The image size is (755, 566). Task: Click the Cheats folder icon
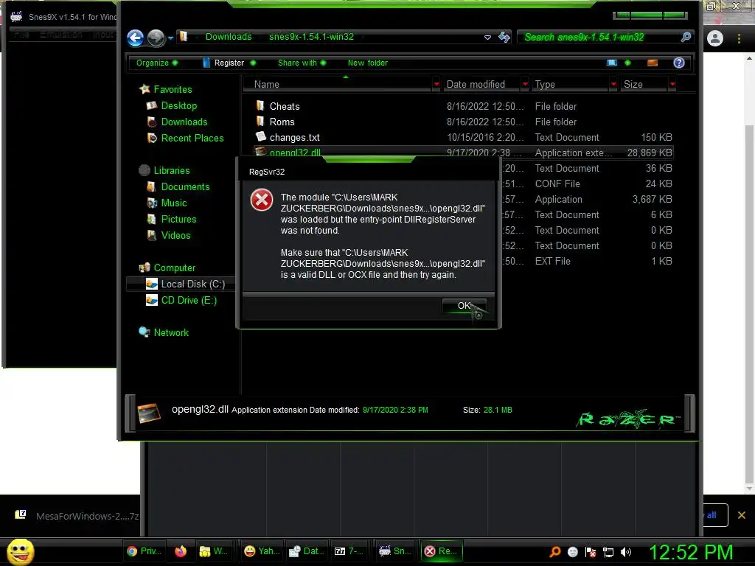pyautogui.click(x=260, y=105)
